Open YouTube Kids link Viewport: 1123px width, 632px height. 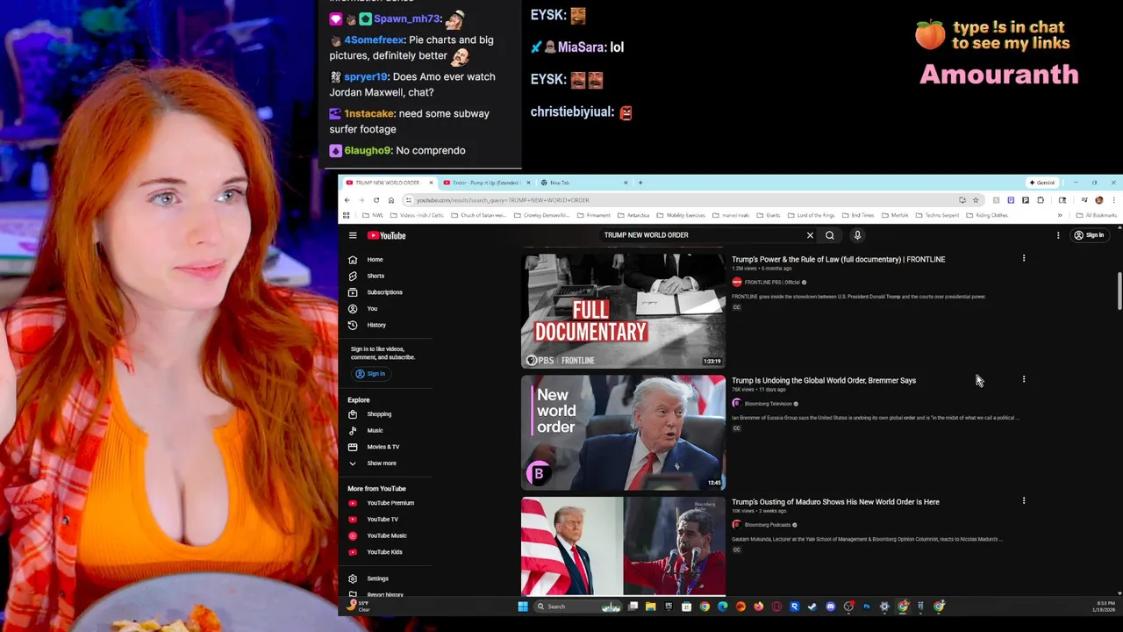384,552
